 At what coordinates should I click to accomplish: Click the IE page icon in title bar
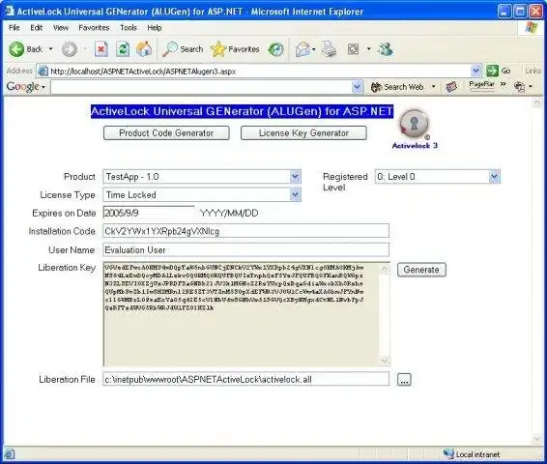(x=10, y=11)
